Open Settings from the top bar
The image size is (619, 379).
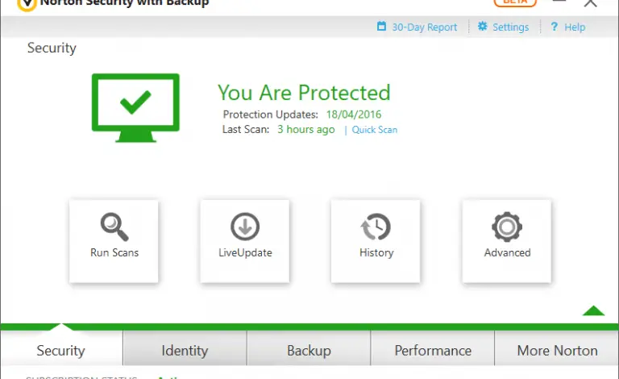click(510, 27)
